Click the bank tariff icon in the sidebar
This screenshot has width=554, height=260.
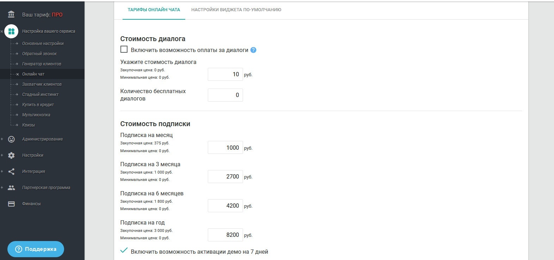click(x=11, y=14)
